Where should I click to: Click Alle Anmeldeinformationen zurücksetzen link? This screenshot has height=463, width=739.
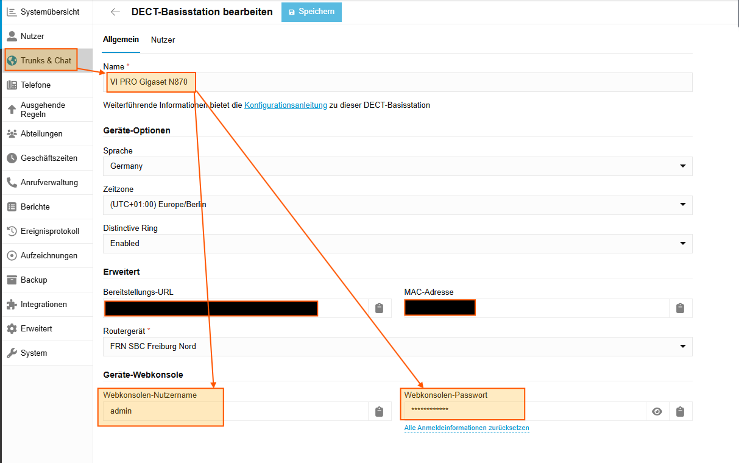point(467,428)
